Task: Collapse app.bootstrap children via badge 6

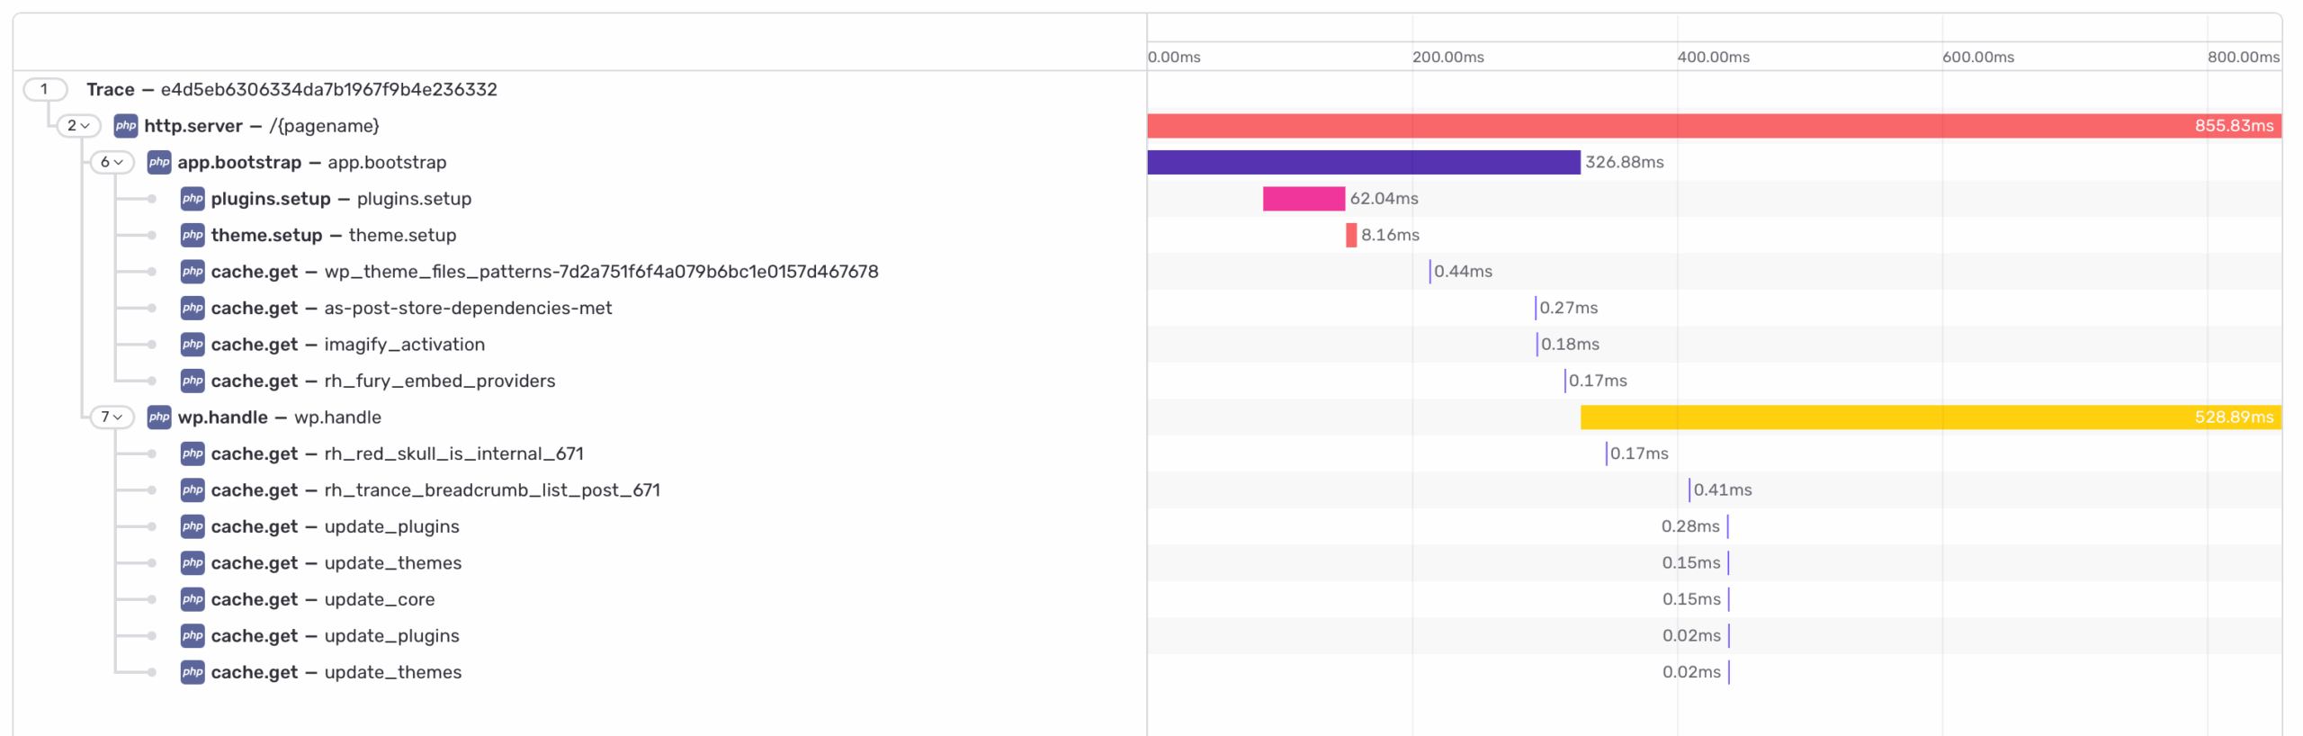Action: (x=112, y=162)
